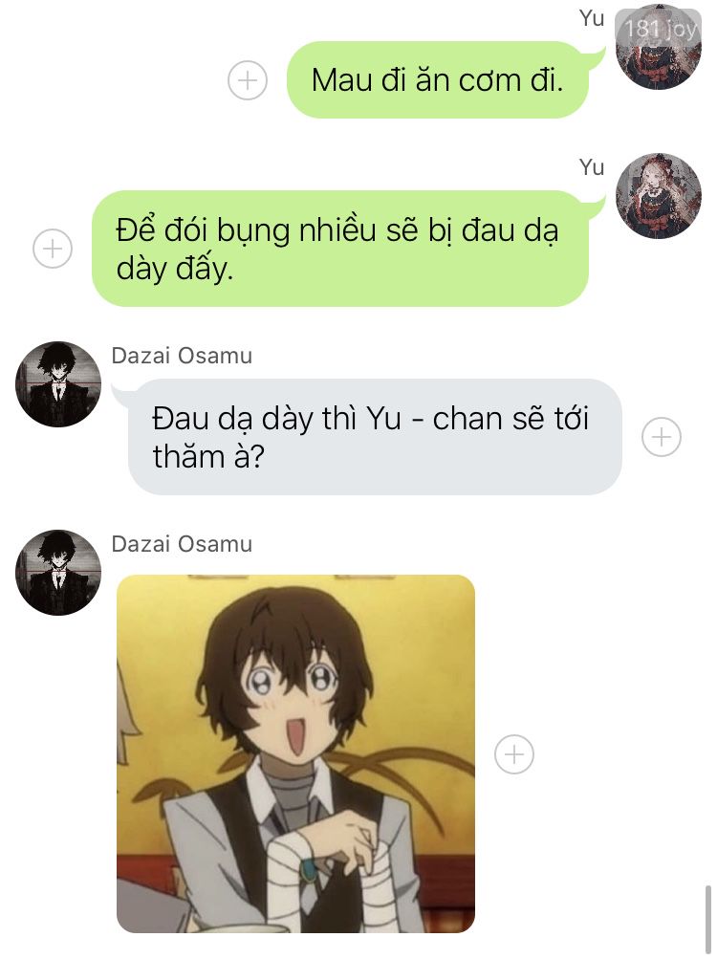Open Dazai's avatar beside "Đau dạ dày" message
The width and height of the screenshot is (717, 959).
(x=58, y=384)
